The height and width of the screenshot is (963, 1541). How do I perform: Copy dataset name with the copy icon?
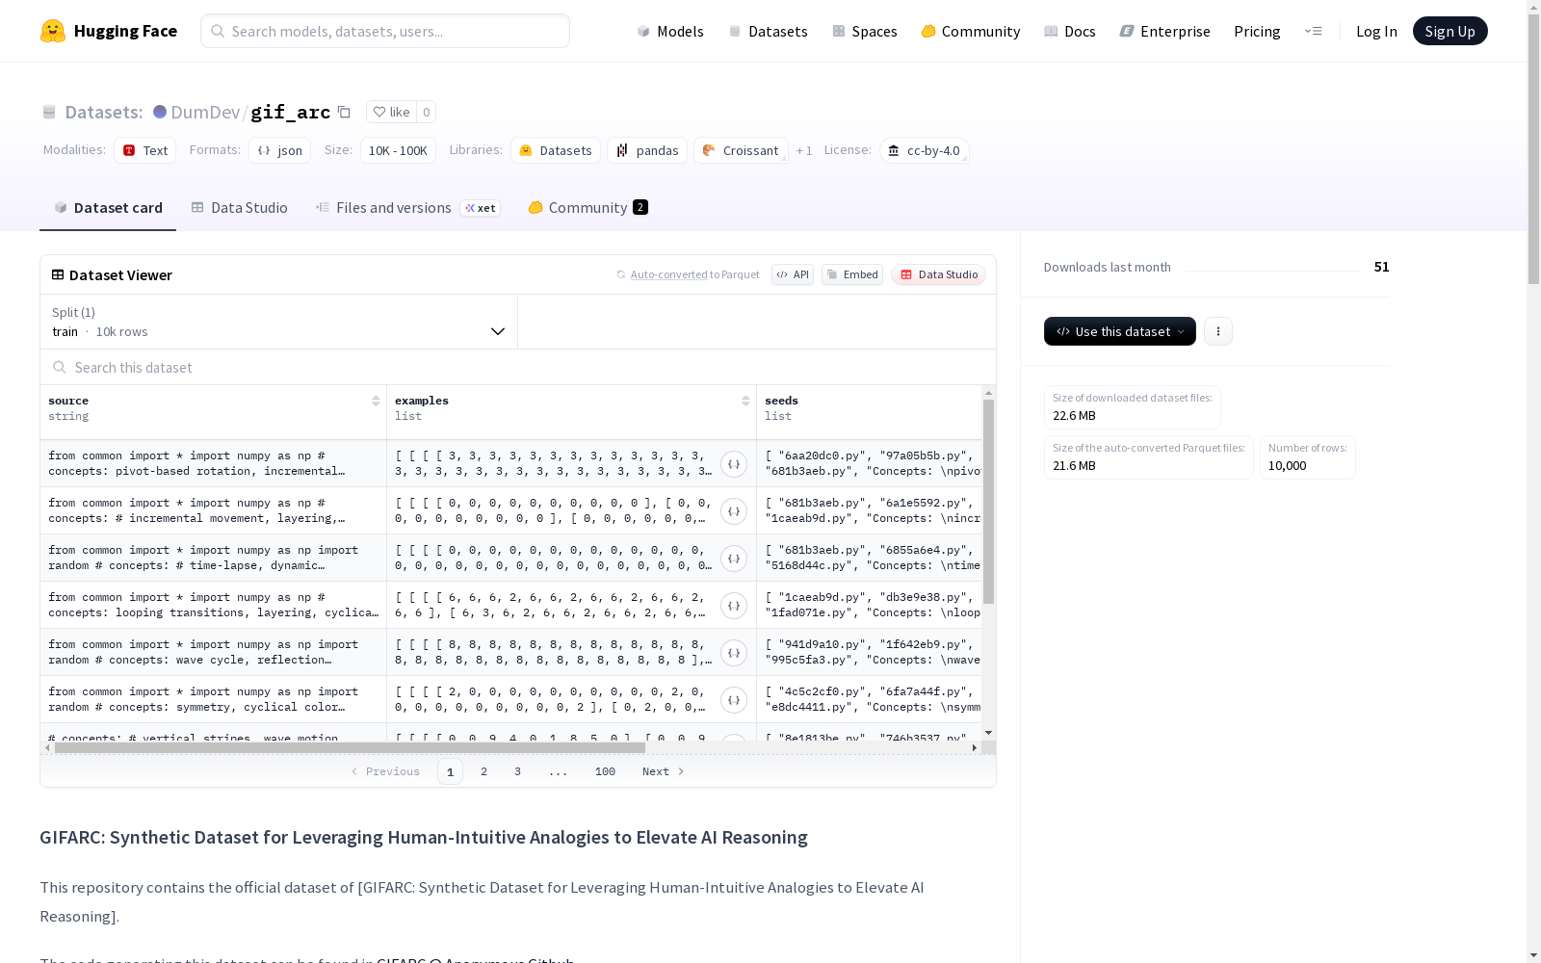[344, 112]
